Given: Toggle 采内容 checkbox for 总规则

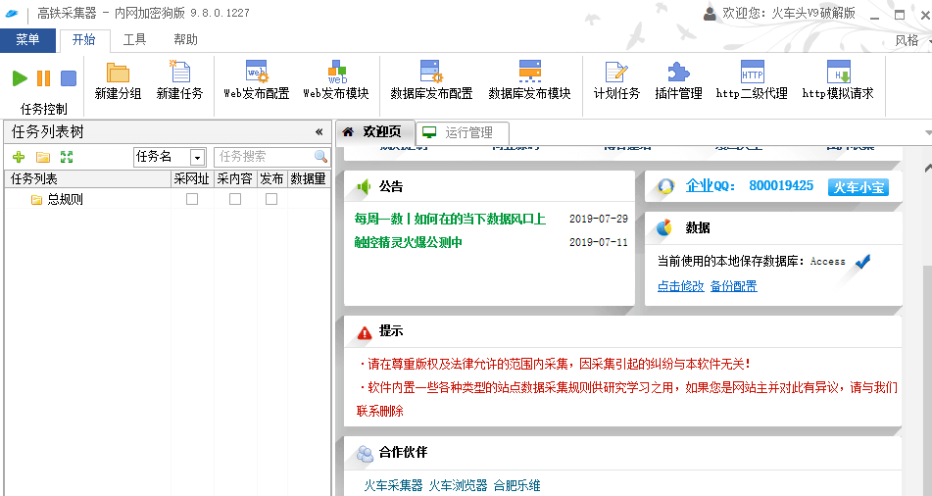Looking at the screenshot, I should (235, 199).
